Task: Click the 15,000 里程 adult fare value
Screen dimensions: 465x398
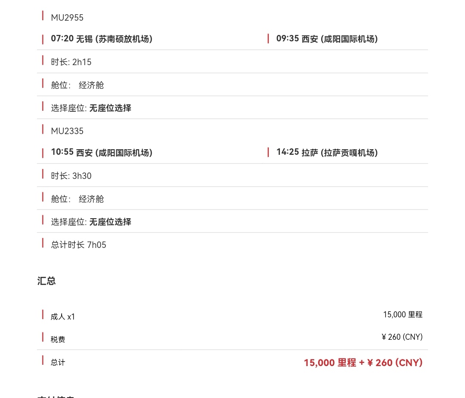Action: [x=403, y=314]
